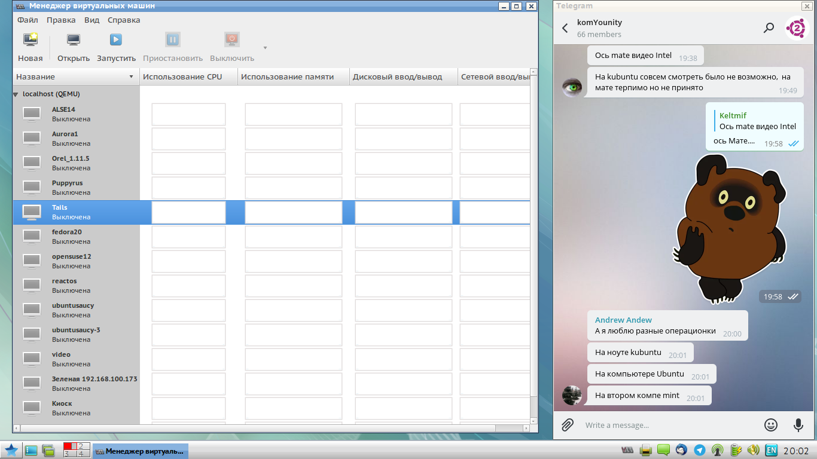Click the Использование CPU column header
Image resolution: width=817 pixels, height=459 pixels.
(188, 76)
